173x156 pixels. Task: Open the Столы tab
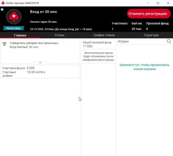point(60,35)
